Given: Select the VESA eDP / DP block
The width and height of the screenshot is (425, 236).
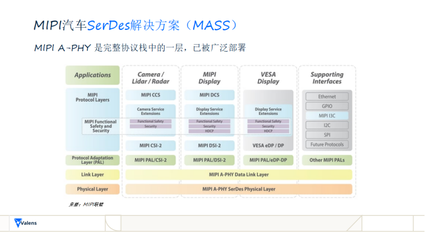Looking at the screenshot, I should click(x=268, y=146).
